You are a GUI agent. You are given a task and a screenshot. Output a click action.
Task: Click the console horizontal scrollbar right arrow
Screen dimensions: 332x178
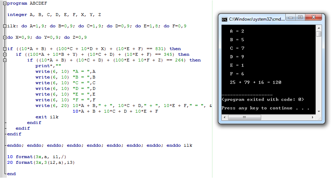pyautogui.click(x=313, y=117)
